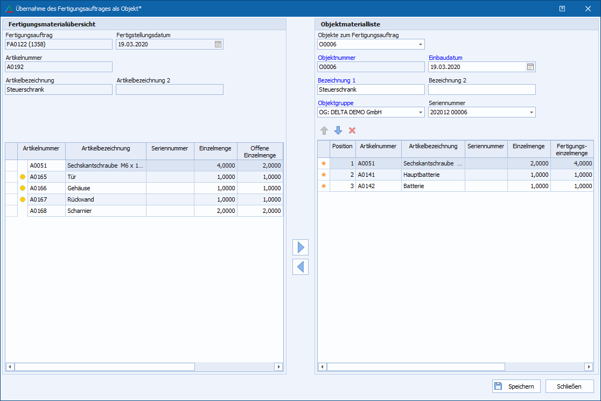Click the help icon in title bar

point(562,9)
